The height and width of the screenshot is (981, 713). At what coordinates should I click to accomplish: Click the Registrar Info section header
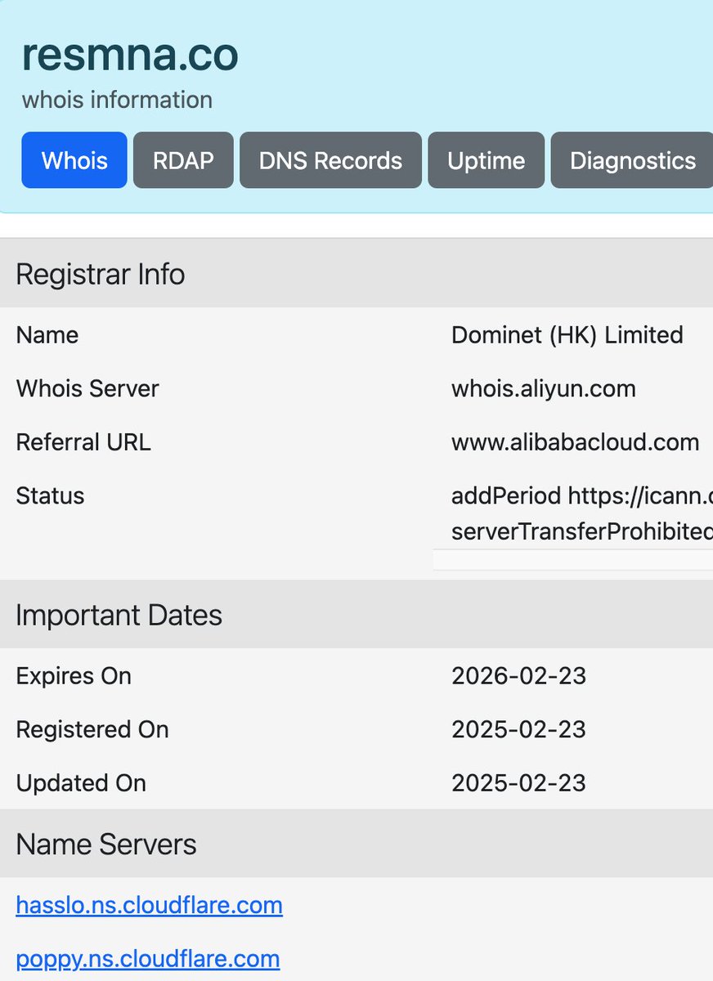point(356,274)
